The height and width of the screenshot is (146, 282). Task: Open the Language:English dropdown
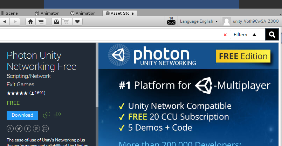(199, 21)
